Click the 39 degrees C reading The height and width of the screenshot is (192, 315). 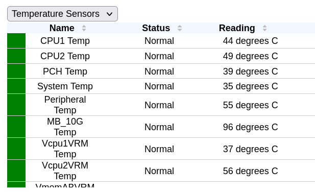click(x=250, y=71)
